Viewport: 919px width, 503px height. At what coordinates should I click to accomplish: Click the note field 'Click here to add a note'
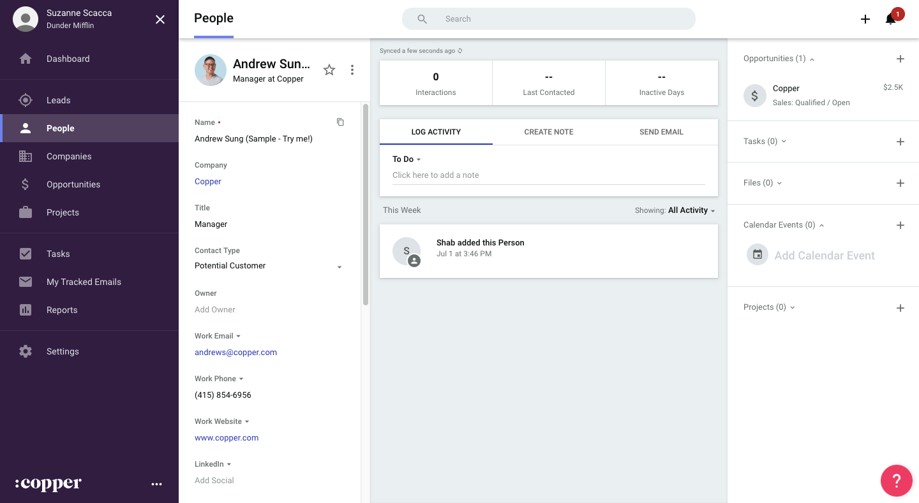[x=549, y=175]
